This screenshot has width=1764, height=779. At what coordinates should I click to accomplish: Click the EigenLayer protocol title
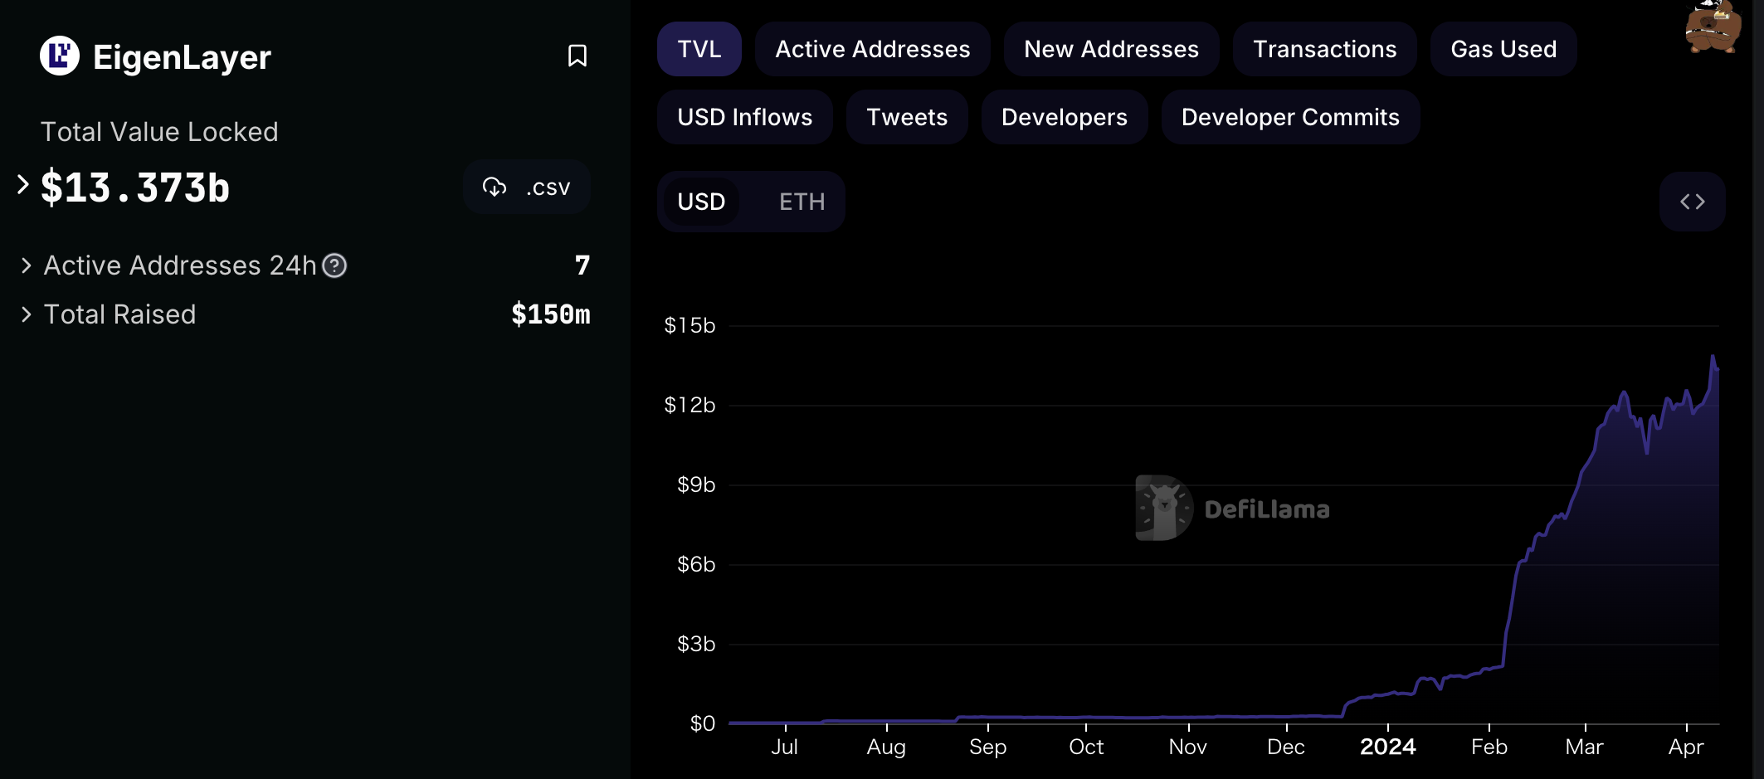(182, 57)
